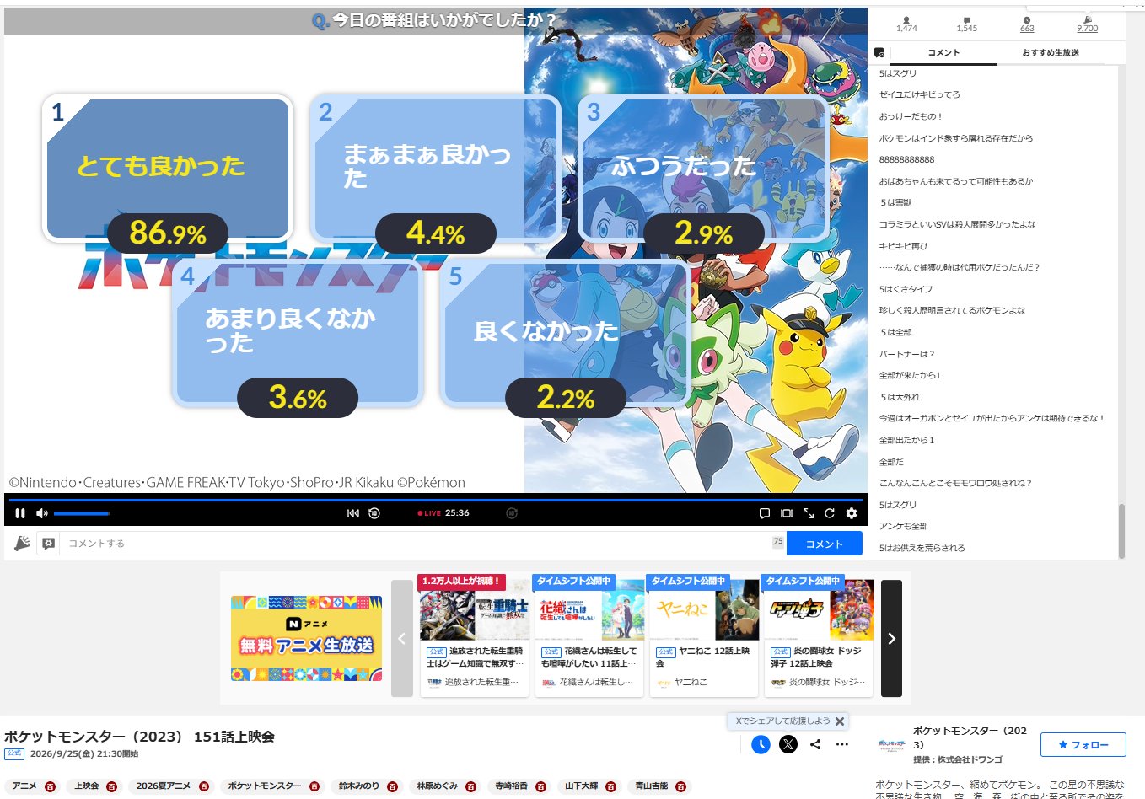
Task: Open the timeshift reservation clock icon
Action: pos(761,744)
